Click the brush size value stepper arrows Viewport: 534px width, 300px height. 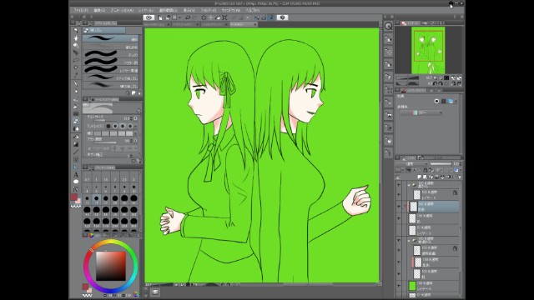132,118
